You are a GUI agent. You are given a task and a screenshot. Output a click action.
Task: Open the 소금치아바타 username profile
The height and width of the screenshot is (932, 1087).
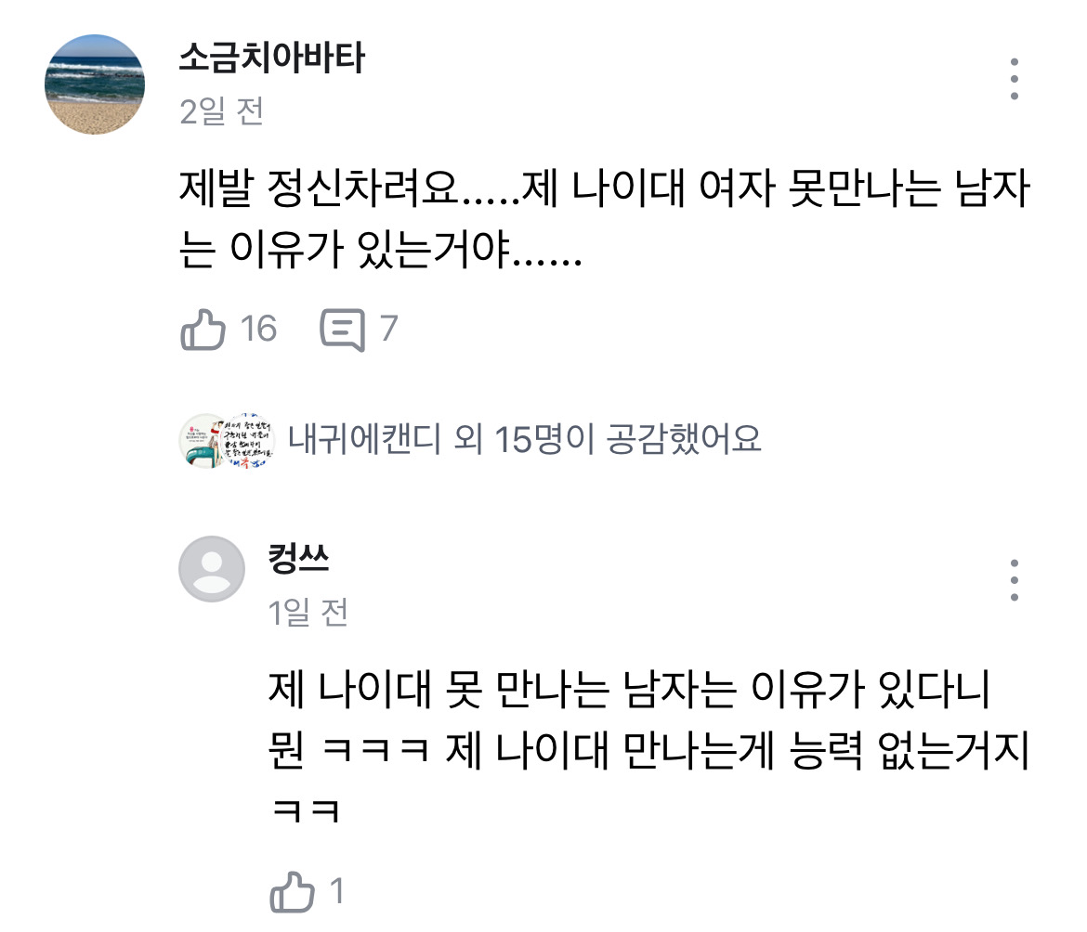[x=271, y=59]
